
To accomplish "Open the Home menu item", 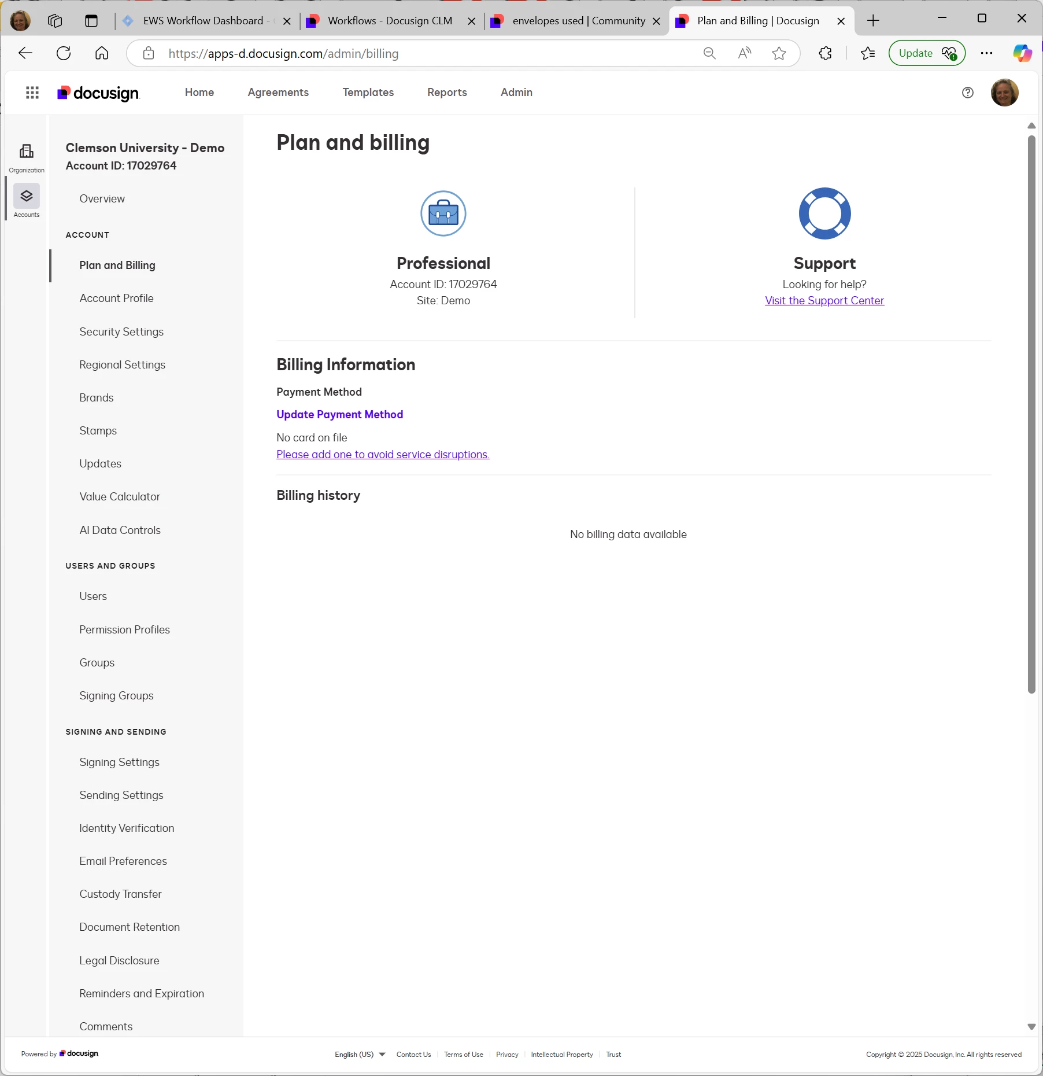I will point(199,93).
